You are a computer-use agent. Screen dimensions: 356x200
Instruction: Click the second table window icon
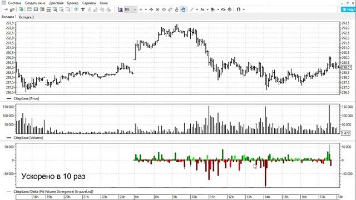tap(36, 9)
